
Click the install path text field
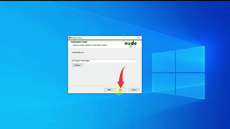tap(103, 61)
